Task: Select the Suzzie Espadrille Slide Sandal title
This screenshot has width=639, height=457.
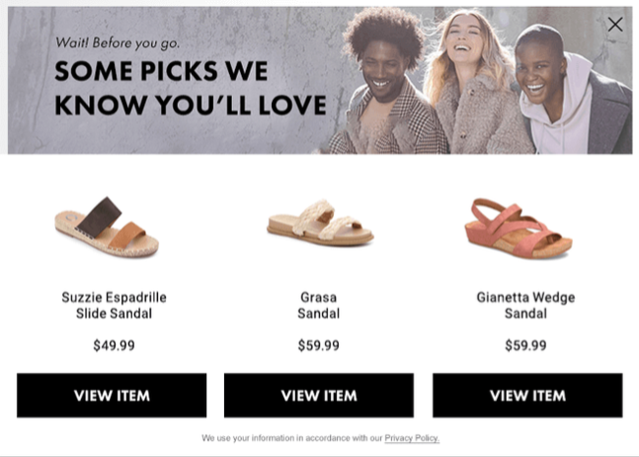Action: pos(115,305)
